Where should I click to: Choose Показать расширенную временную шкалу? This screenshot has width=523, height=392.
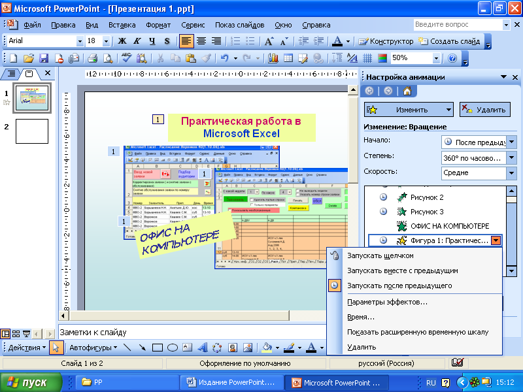coord(414,332)
